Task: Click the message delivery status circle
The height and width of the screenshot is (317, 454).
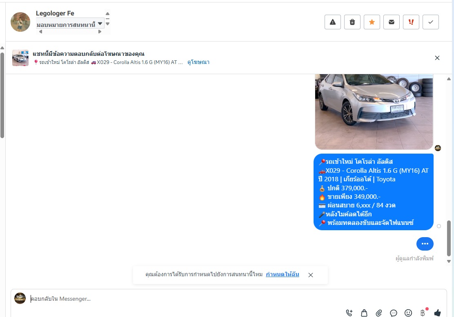Action: tap(439, 226)
